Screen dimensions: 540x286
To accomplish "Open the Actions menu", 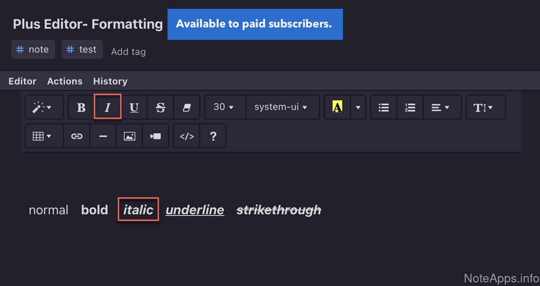I will tap(65, 81).
